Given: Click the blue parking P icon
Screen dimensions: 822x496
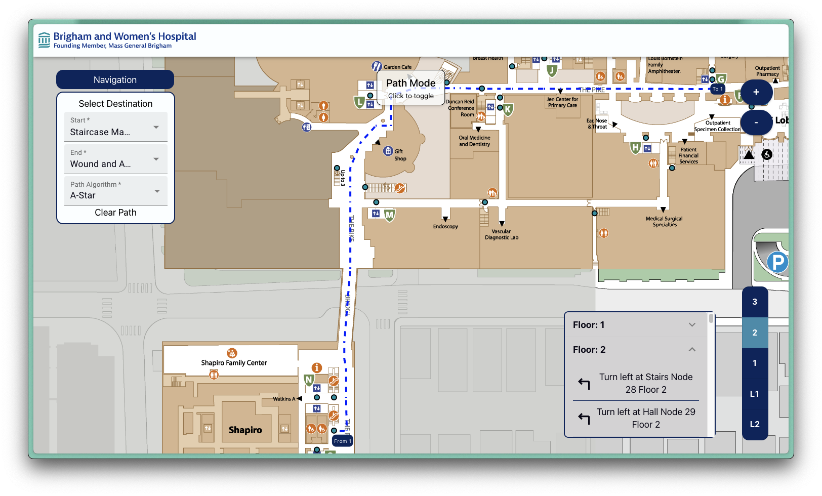Looking at the screenshot, I should coord(777,262).
